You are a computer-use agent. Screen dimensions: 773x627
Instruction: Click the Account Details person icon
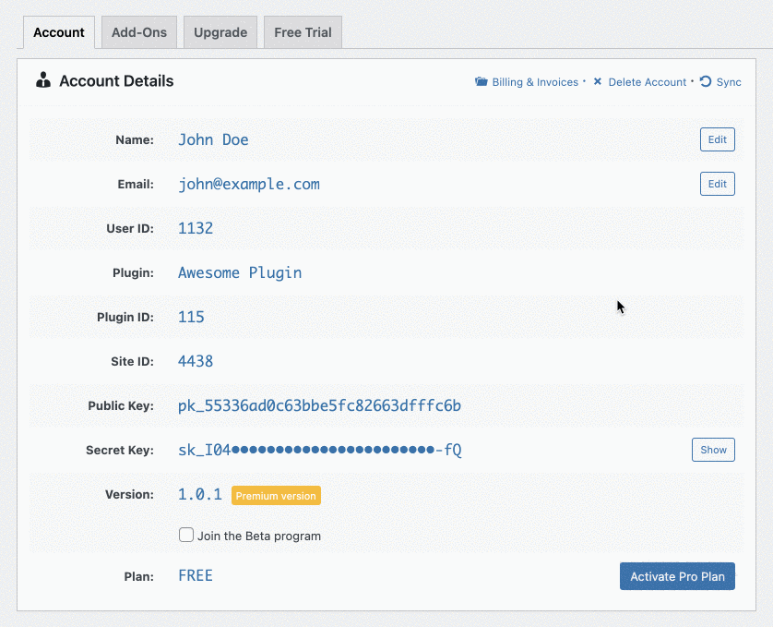43,81
